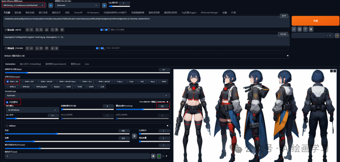Screen dimensions: 340x162
Task: Click first icon in negative prompt toolbar
Action: click(x=27, y=48)
